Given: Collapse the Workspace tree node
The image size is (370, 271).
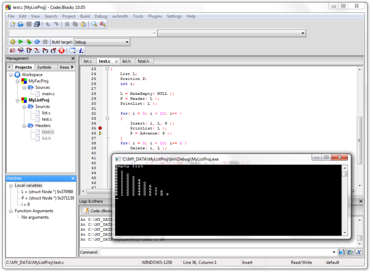Looking at the screenshot, I should click(x=11, y=75).
